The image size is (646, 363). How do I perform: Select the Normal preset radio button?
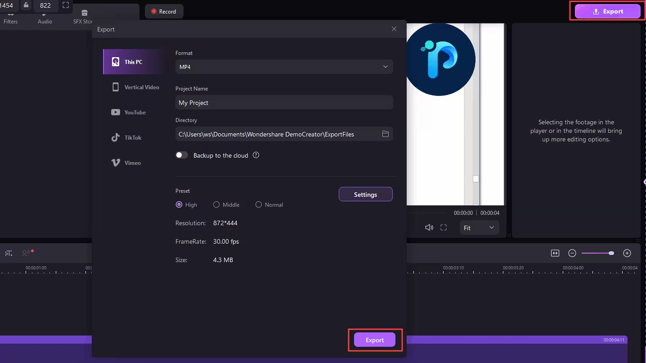click(x=259, y=204)
